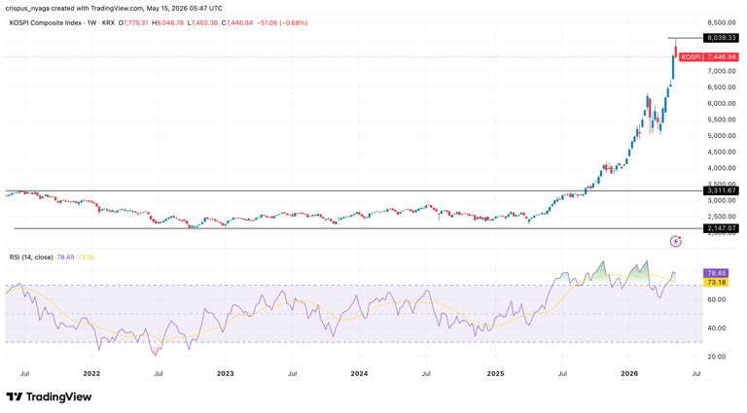Click the 2023 label on time axis
Screen dimensions: 747x413
226,373
